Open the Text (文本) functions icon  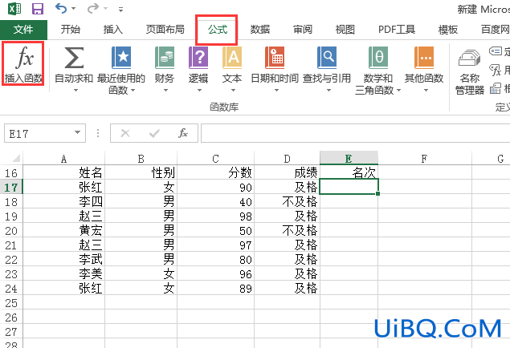[x=232, y=58]
